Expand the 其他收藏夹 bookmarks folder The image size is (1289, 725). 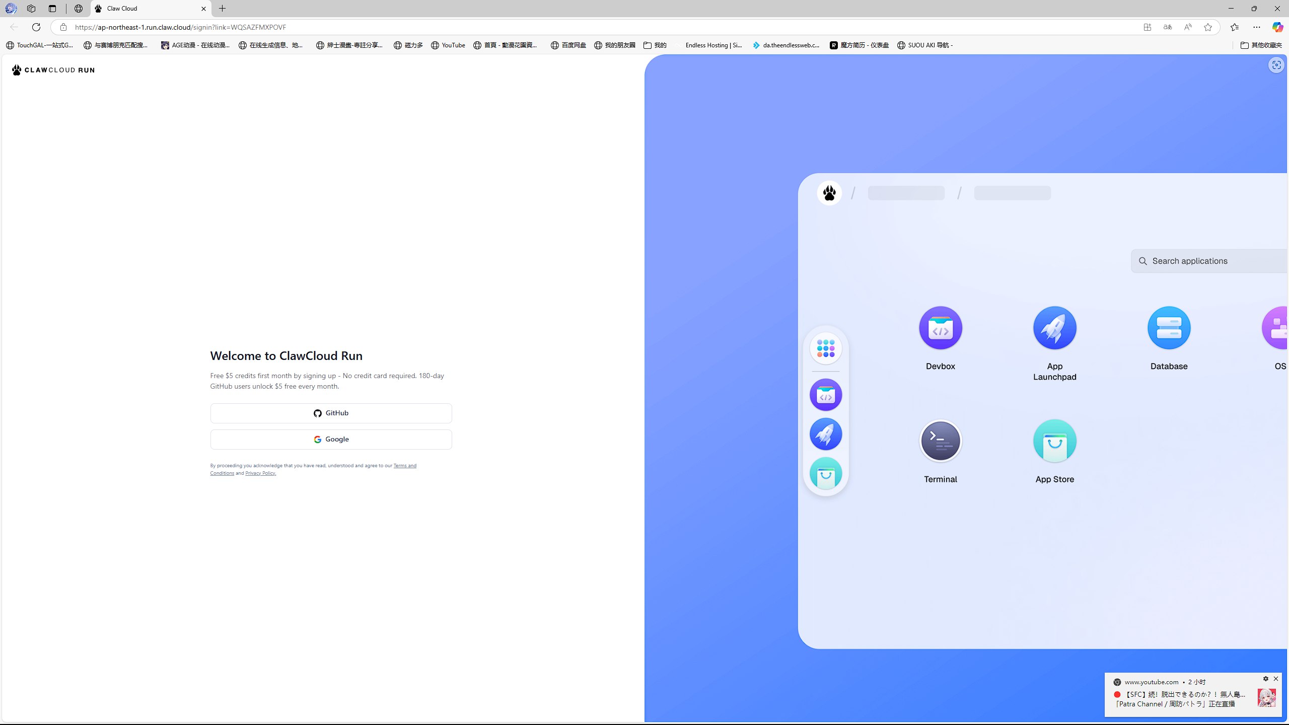[x=1261, y=45]
